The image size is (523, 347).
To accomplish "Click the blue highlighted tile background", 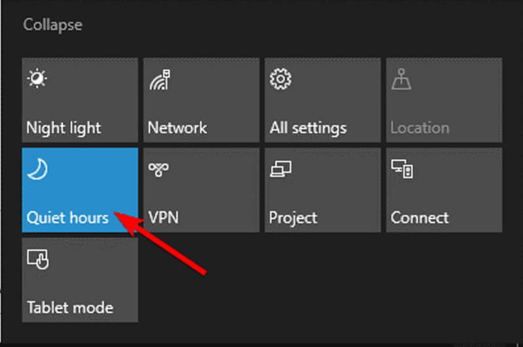I will [80, 190].
